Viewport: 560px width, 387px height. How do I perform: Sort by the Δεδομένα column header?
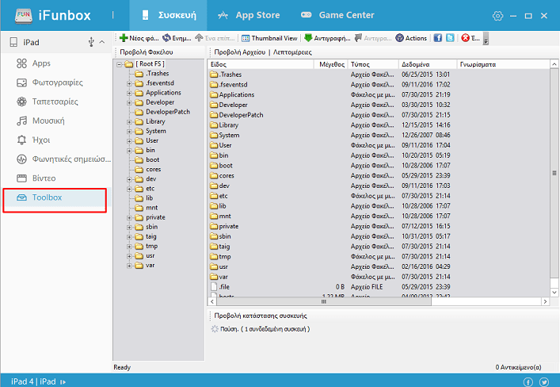pos(428,64)
